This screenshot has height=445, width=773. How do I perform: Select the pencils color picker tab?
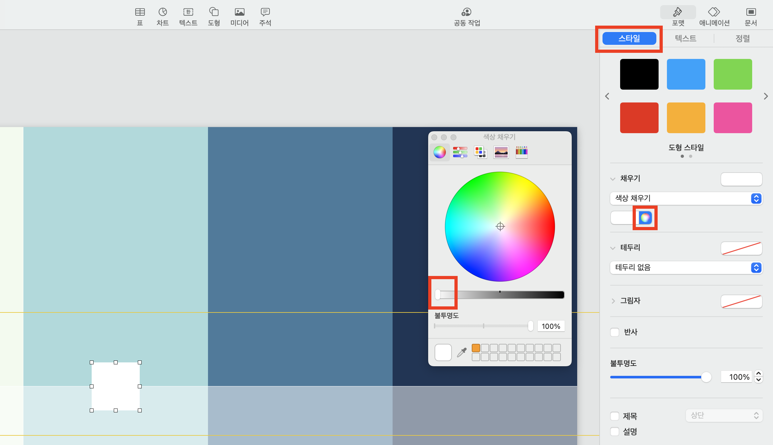coord(521,152)
